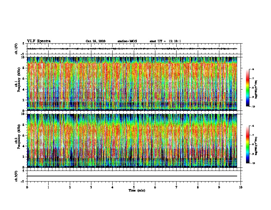271x210 pixels.
Task: Click the "-7" label on ch.2 color bar
Action: (x=253, y=135)
